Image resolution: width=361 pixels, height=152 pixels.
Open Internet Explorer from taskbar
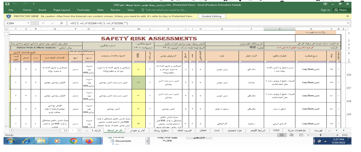coord(27,141)
